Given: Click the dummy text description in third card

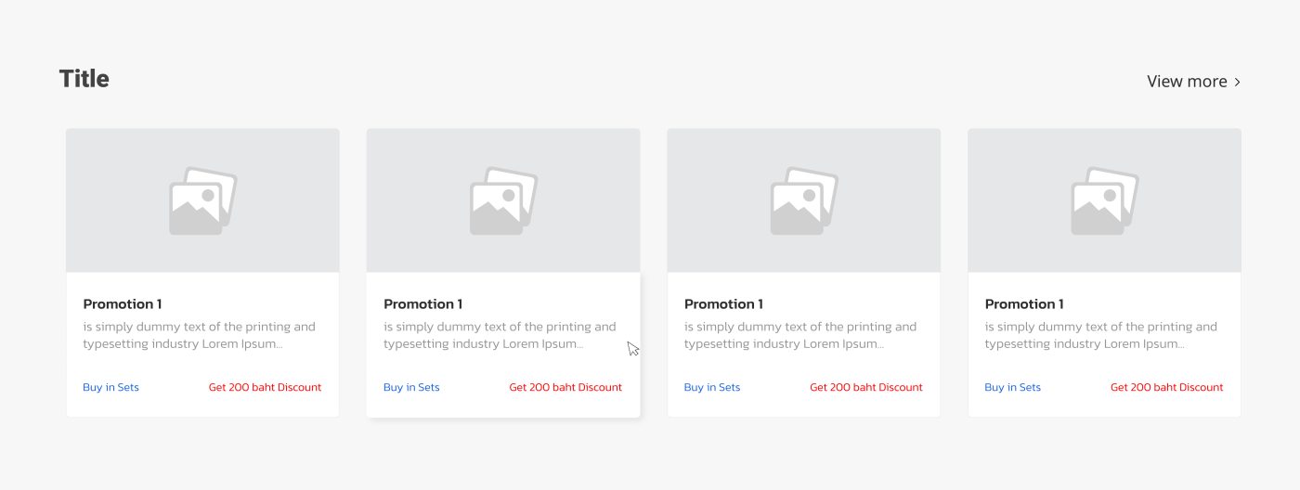Looking at the screenshot, I should click(x=799, y=335).
